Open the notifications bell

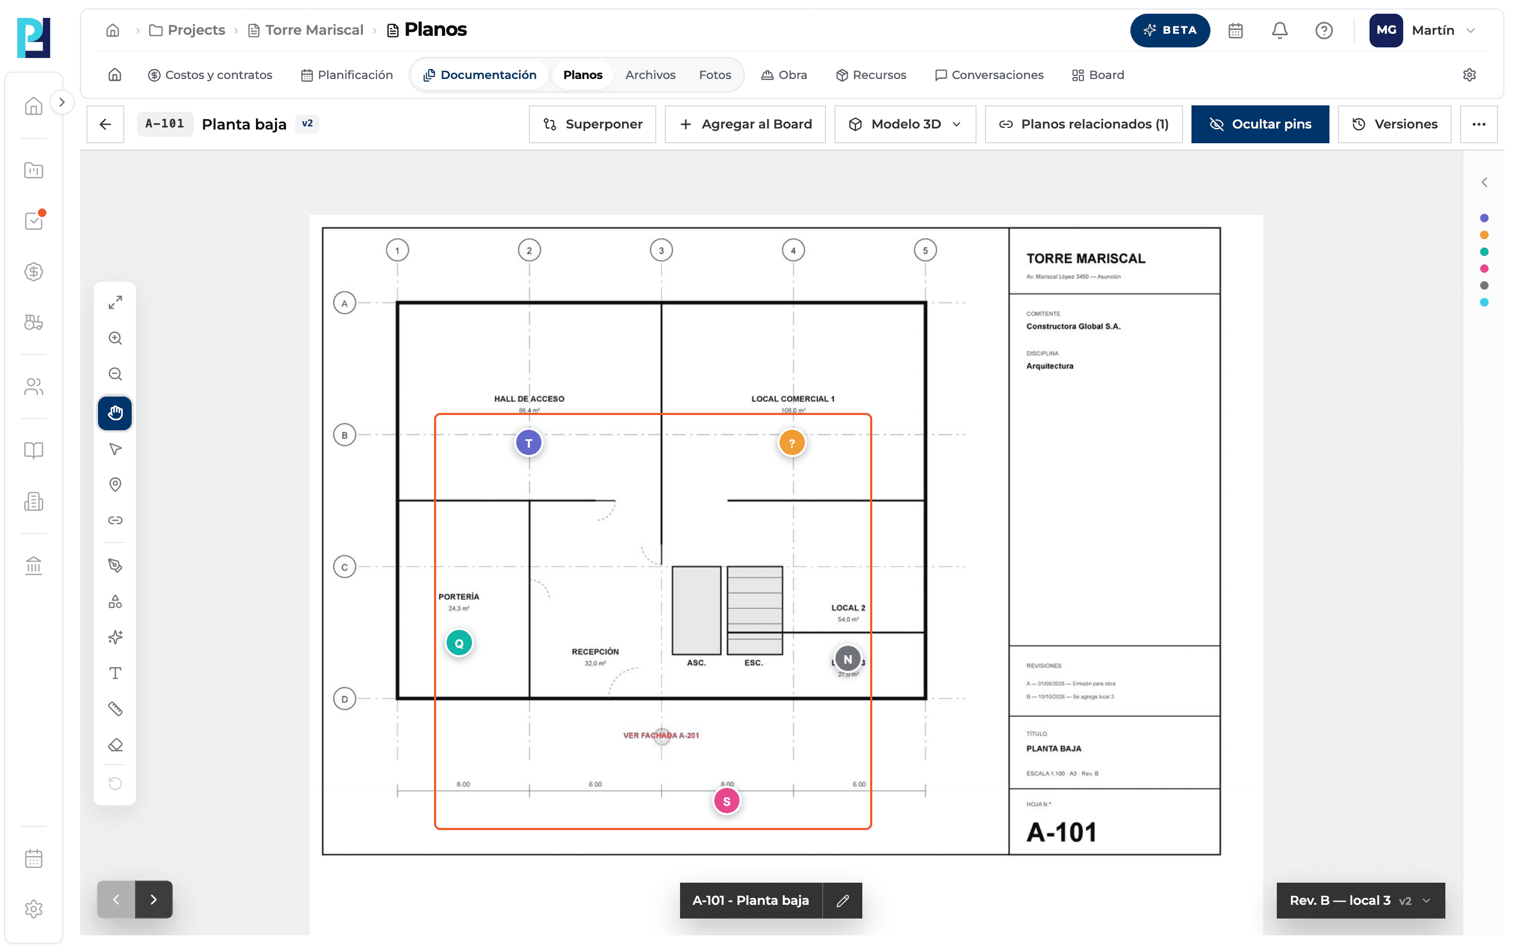click(x=1279, y=30)
